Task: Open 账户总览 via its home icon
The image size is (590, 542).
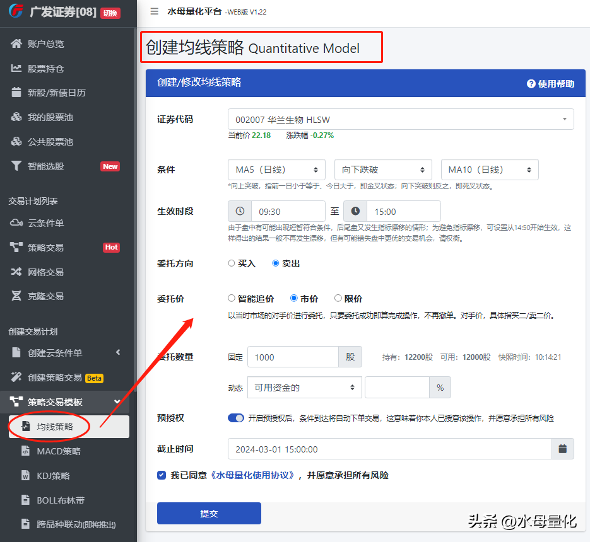Action: 16,44
